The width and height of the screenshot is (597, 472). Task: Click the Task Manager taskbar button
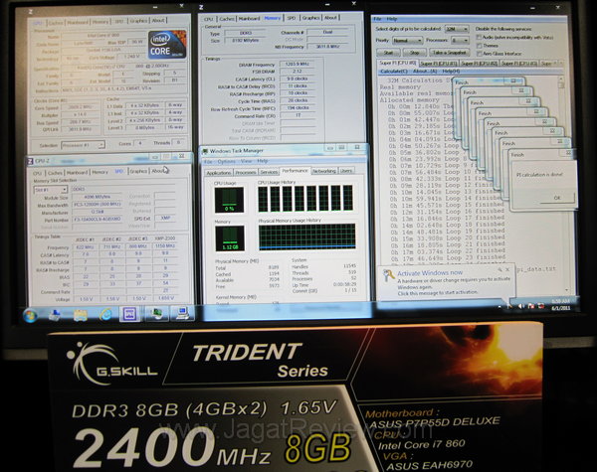157,314
